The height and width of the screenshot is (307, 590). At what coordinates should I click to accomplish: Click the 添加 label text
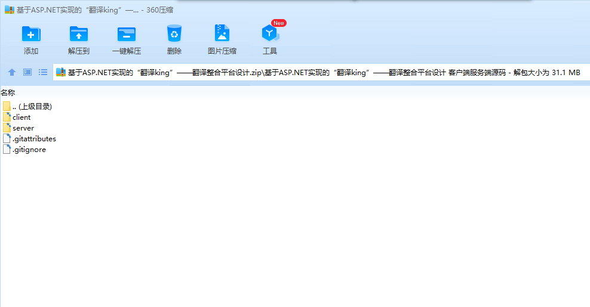pos(31,51)
